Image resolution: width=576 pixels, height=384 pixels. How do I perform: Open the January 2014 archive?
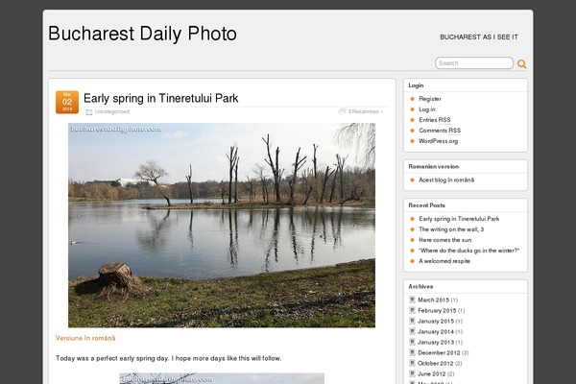[436, 331]
